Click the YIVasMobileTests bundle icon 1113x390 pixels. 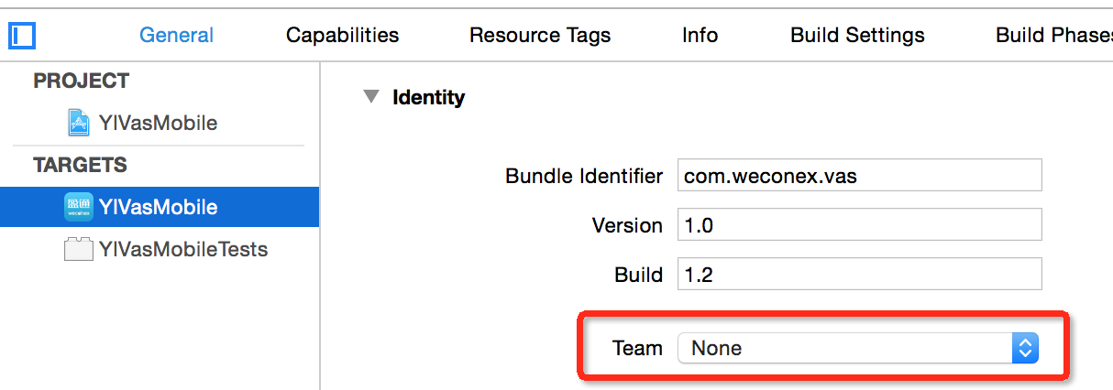[x=79, y=249]
